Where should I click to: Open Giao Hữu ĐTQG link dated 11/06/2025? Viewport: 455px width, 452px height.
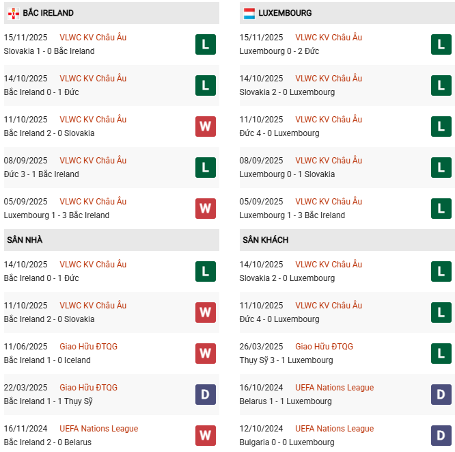pyautogui.click(x=88, y=347)
